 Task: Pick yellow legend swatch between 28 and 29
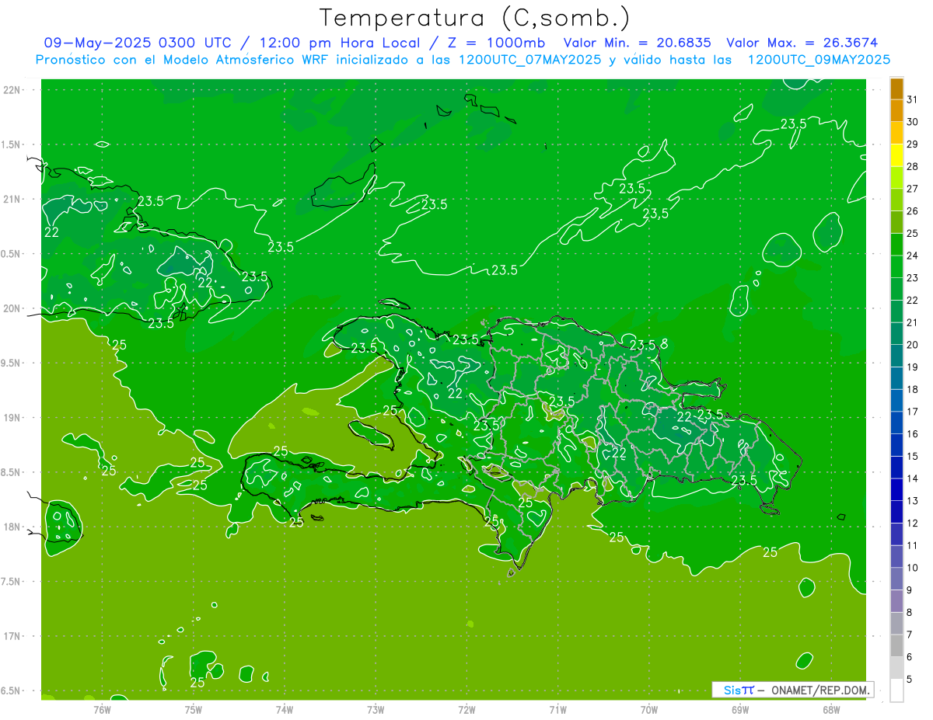[x=896, y=155]
